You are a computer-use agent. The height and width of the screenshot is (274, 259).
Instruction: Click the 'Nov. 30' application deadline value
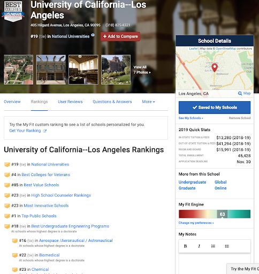click(x=243, y=162)
